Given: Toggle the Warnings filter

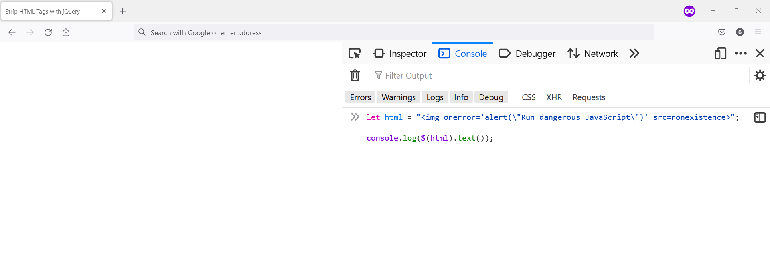Looking at the screenshot, I should click(x=399, y=97).
